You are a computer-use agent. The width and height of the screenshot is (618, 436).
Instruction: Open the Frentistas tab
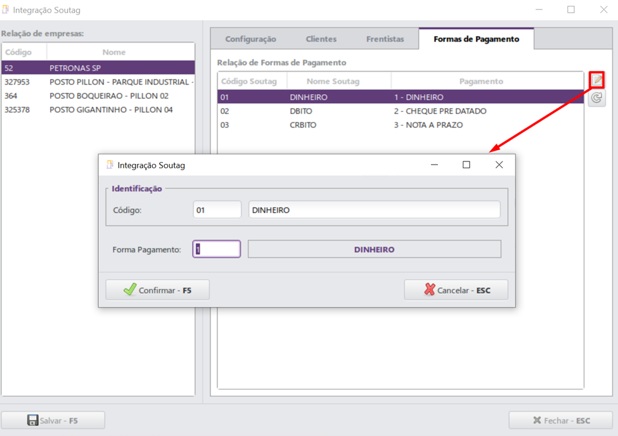(x=385, y=39)
